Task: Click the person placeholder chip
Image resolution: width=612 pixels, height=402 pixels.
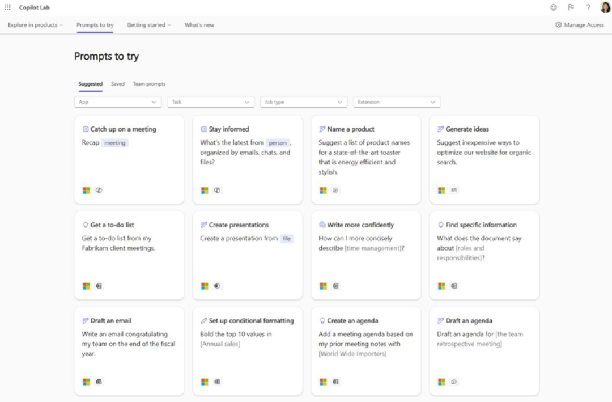Action: pyautogui.click(x=278, y=142)
